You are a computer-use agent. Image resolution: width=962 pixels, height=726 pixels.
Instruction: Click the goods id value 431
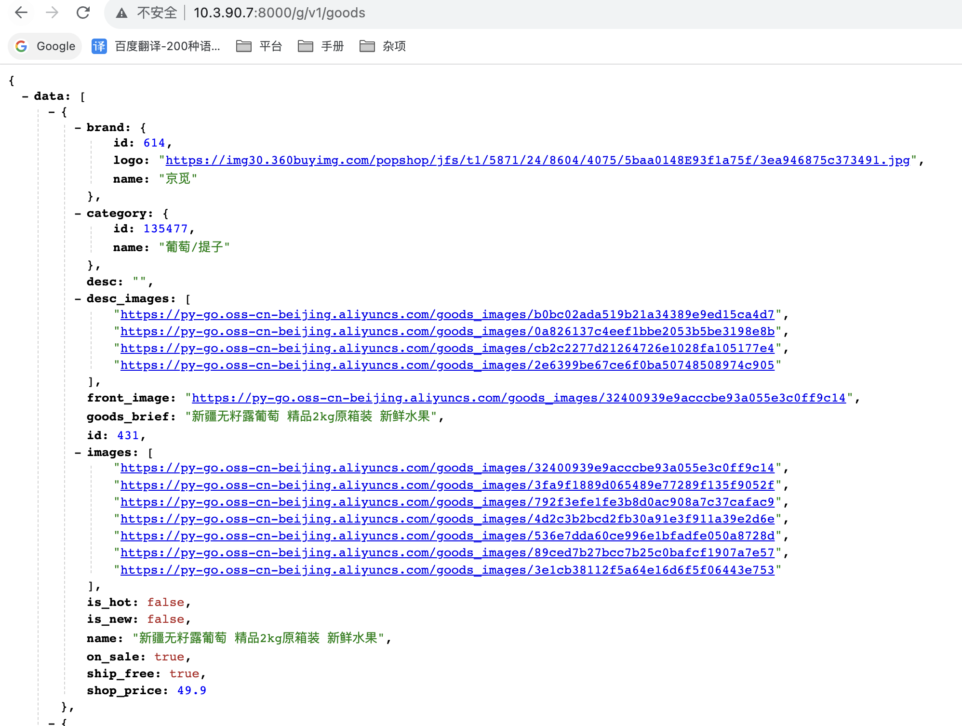[128, 436]
